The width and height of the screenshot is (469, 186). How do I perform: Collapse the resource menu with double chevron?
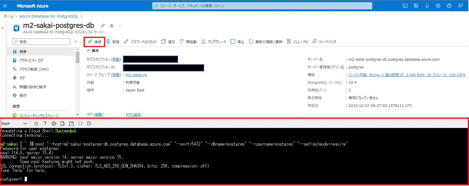(76, 42)
